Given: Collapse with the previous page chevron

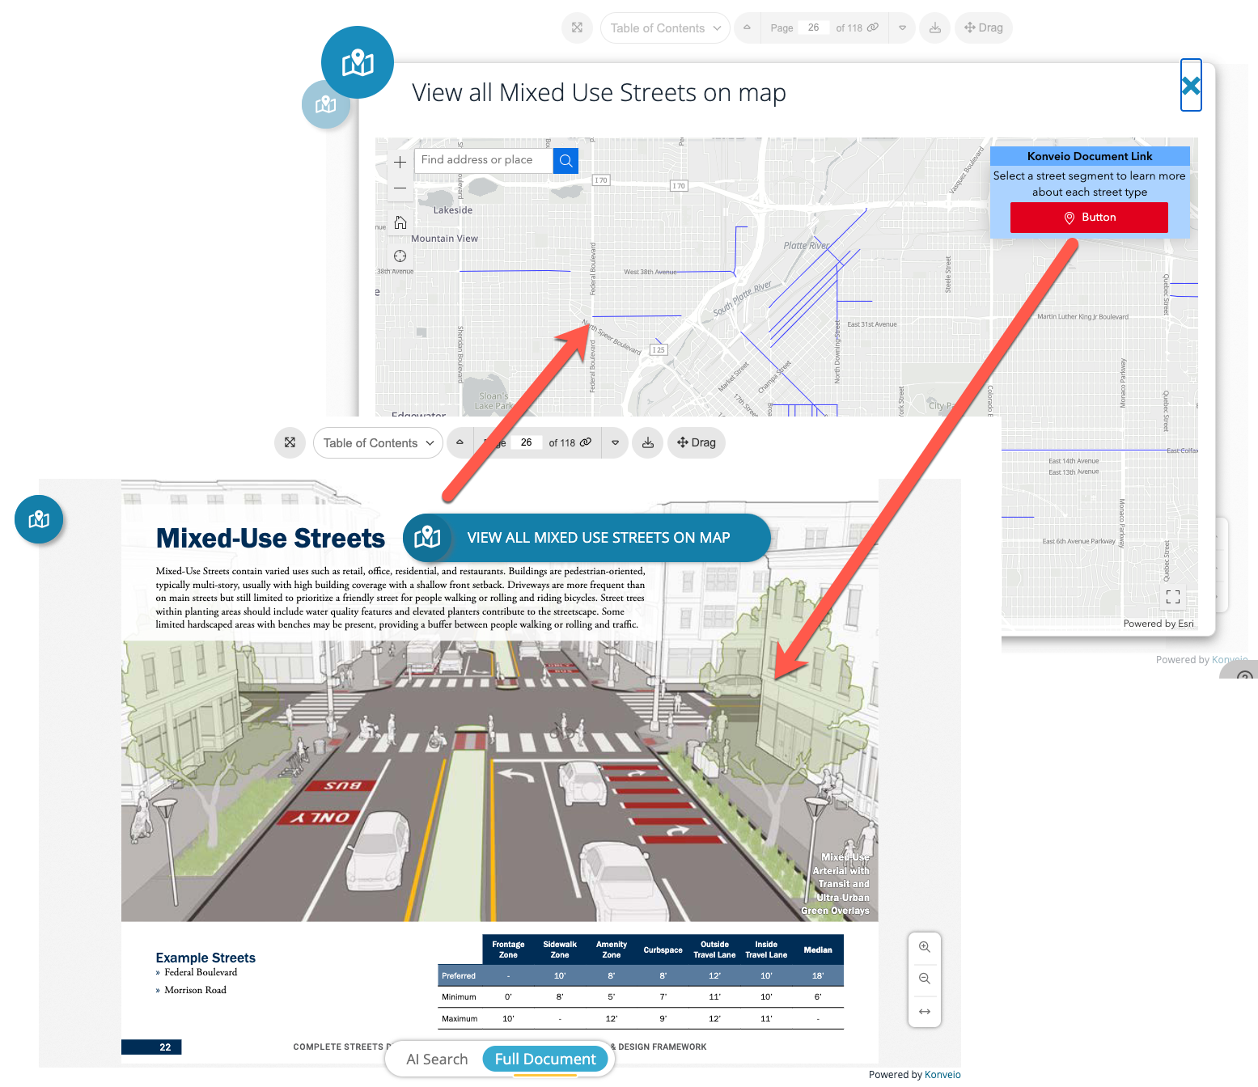Looking at the screenshot, I should 460,442.
